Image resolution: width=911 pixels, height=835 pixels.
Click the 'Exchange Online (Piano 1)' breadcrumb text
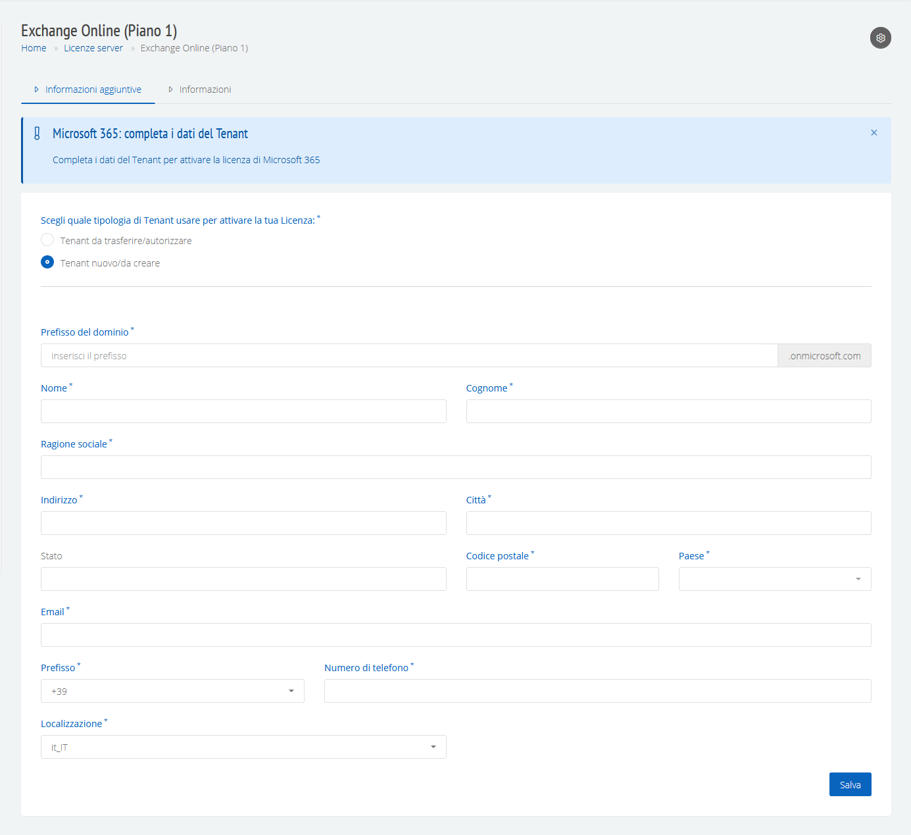pos(194,48)
